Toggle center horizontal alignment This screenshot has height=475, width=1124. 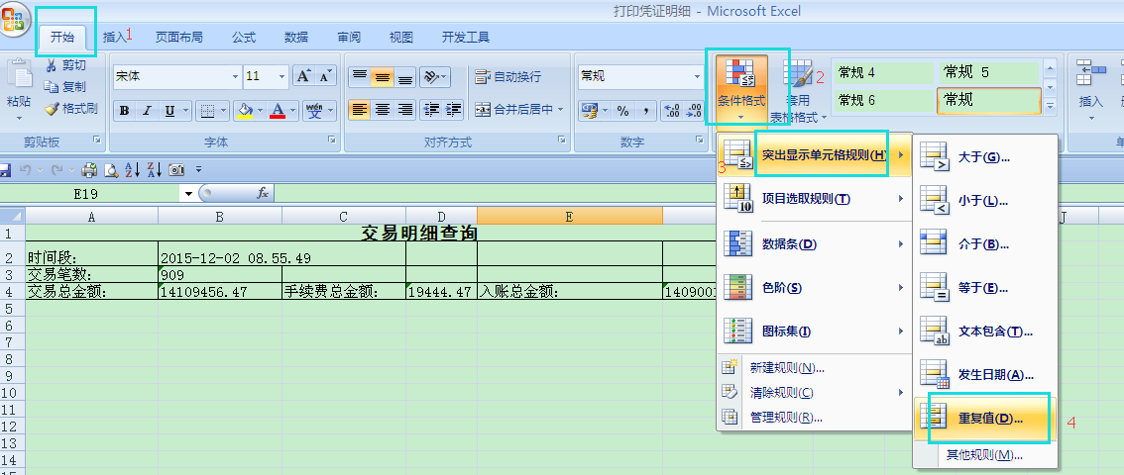click(x=383, y=110)
